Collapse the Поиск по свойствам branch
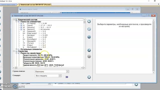 16,53
